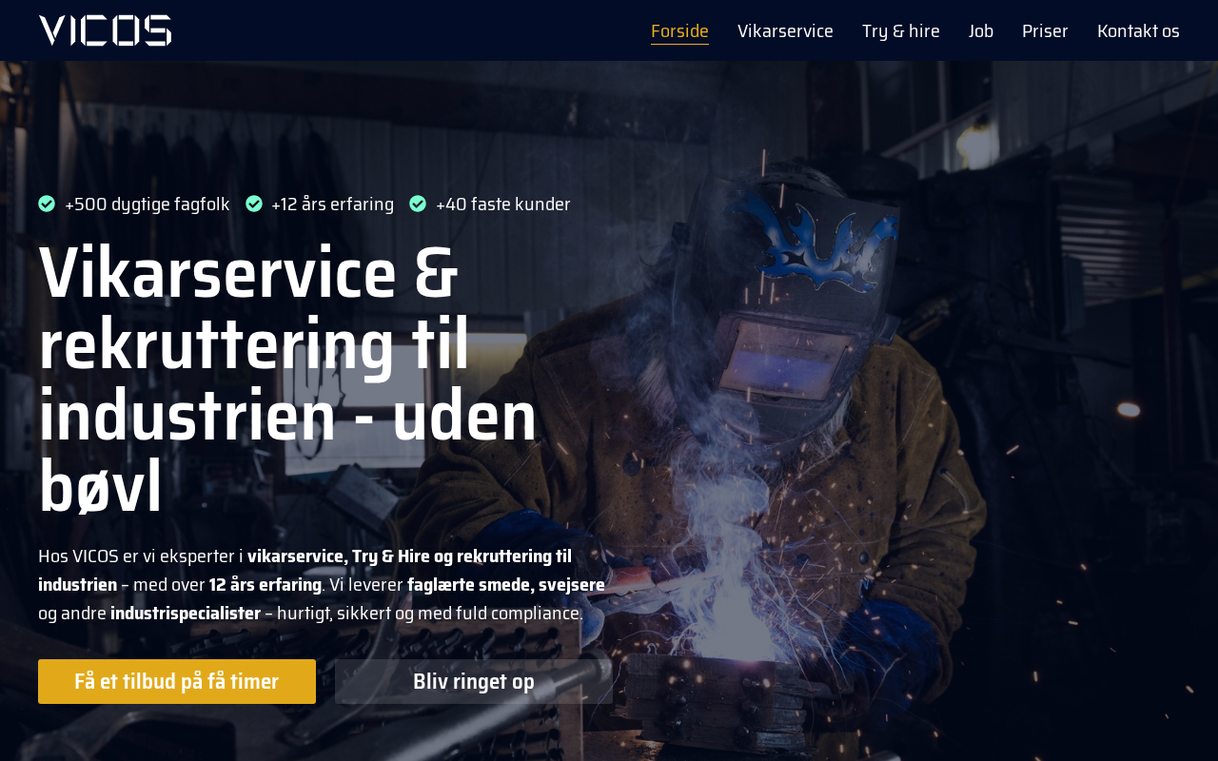Open the Forside menu item

679,30
